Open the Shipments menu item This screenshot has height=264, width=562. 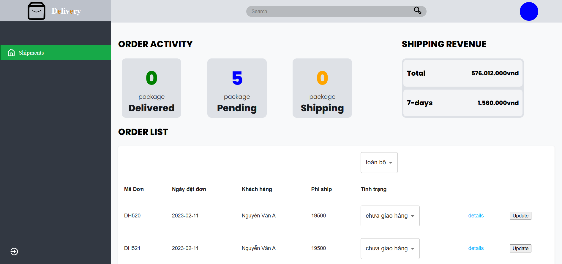(56, 53)
